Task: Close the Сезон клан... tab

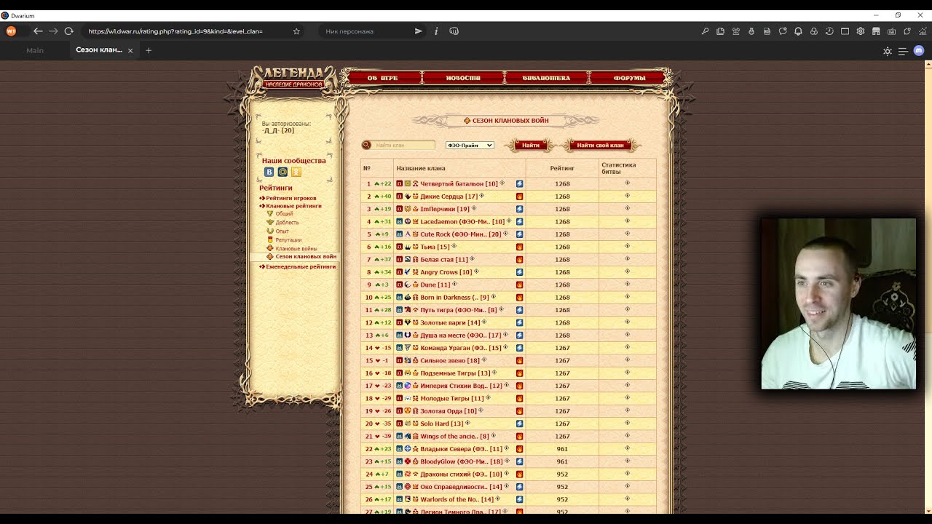Action: coord(130,51)
